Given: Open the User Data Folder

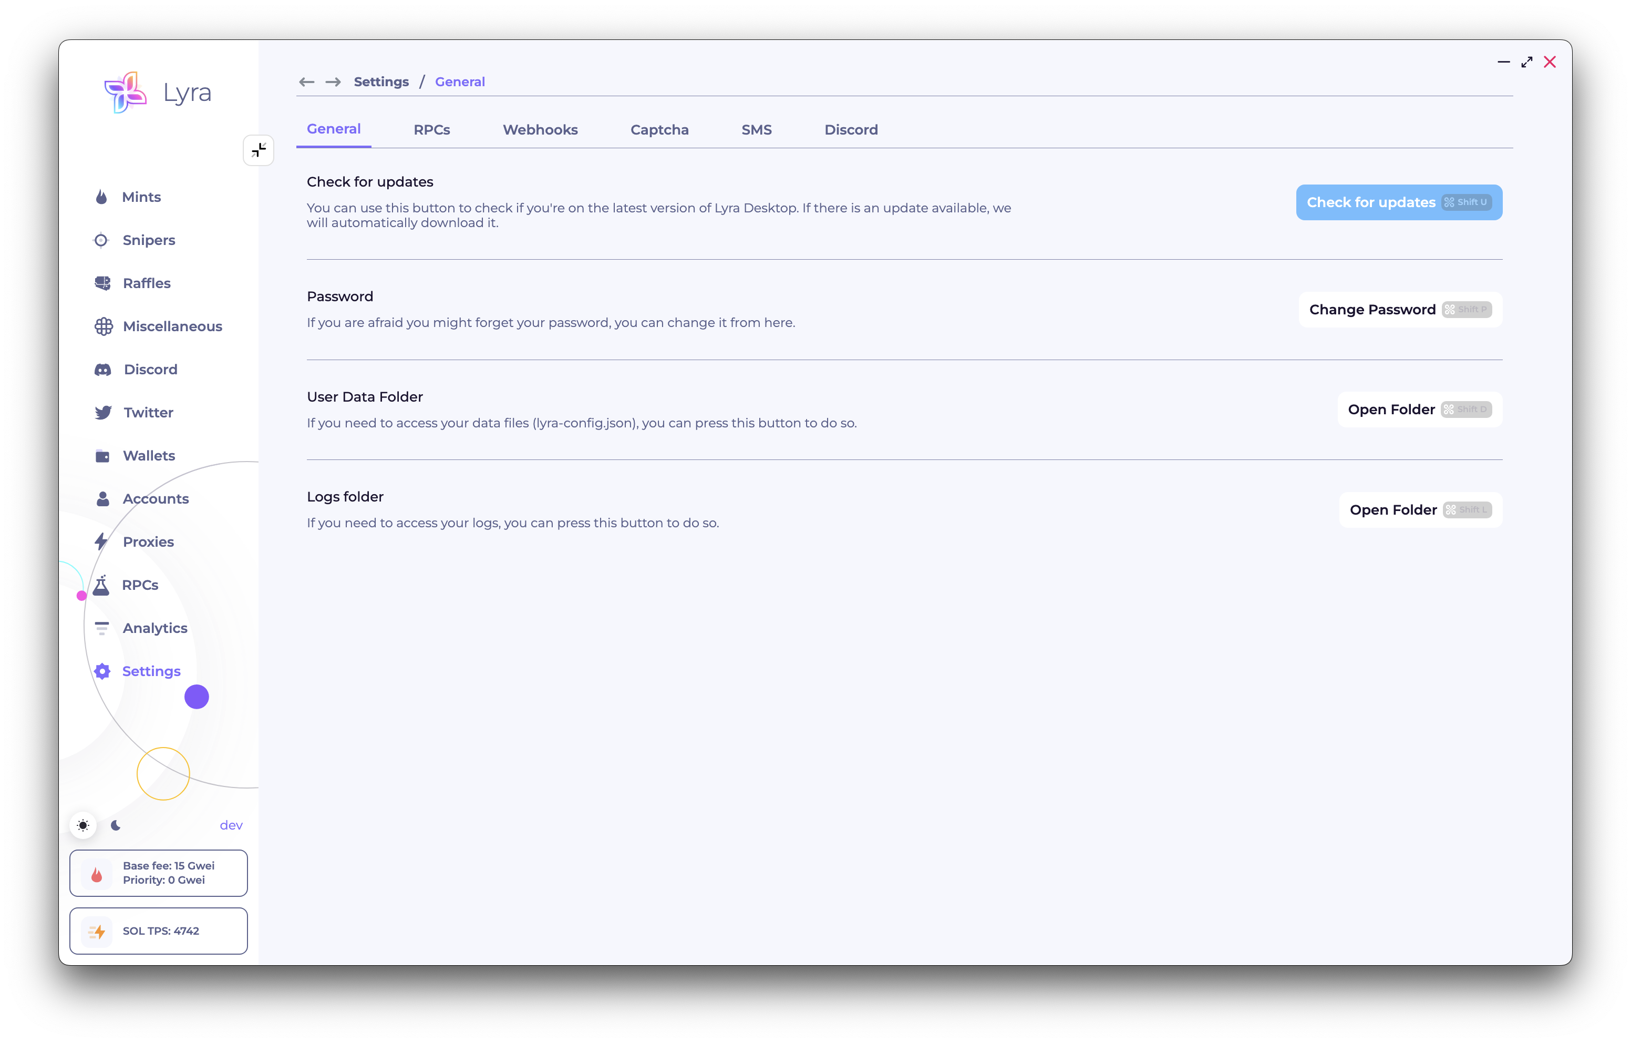Looking at the screenshot, I should [1419, 410].
